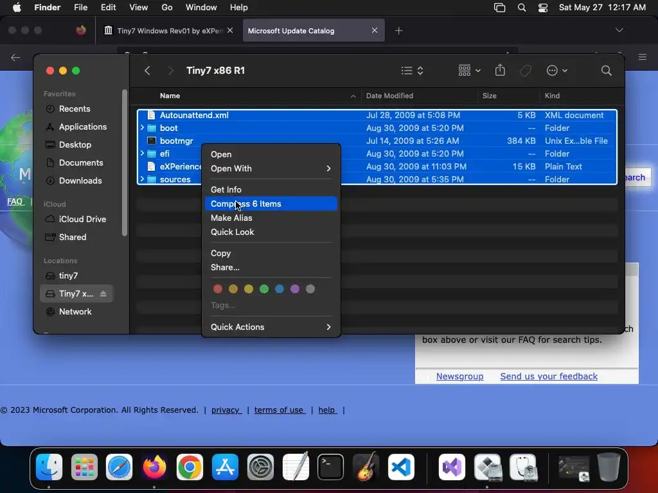Image resolution: width=658 pixels, height=493 pixels.
Task: Open the browser hamburger menu
Action: pyautogui.click(x=643, y=57)
